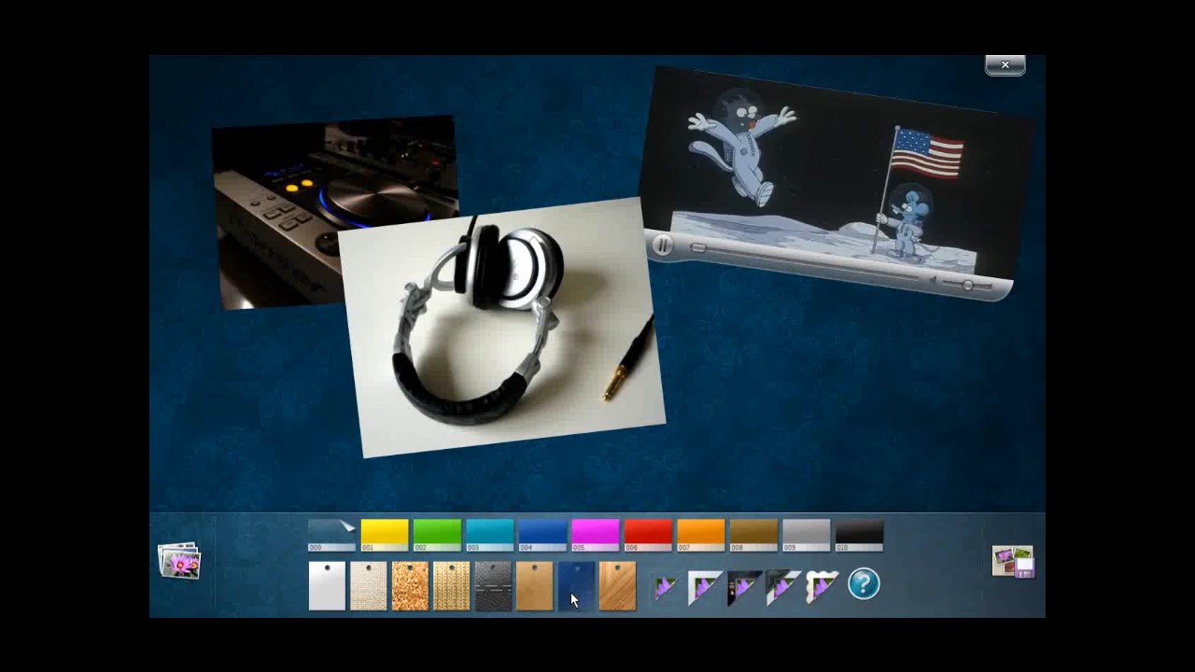1195x672 pixels.
Task: Apply the black and white corner frame style
Action: coord(782,588)
